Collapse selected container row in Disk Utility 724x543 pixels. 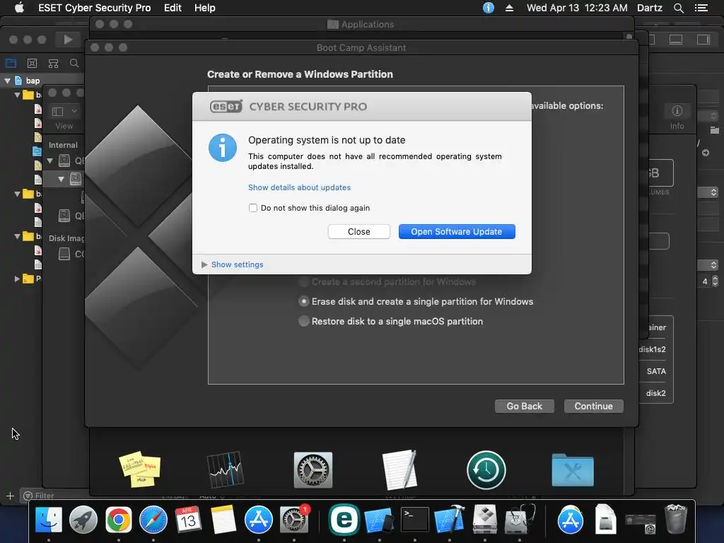point(61,179)
